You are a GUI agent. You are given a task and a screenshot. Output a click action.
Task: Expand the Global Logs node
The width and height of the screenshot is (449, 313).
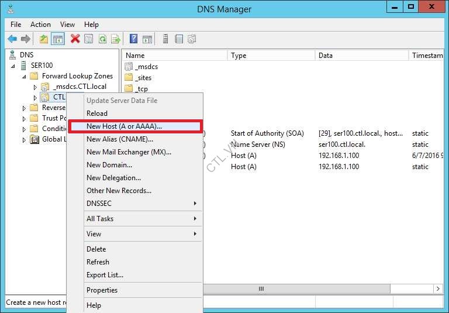click(x=24, y=140)
